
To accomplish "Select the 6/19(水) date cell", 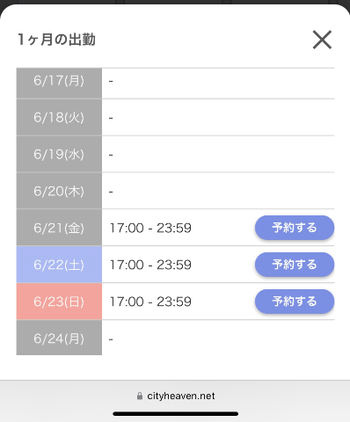I will coord(59,154).
